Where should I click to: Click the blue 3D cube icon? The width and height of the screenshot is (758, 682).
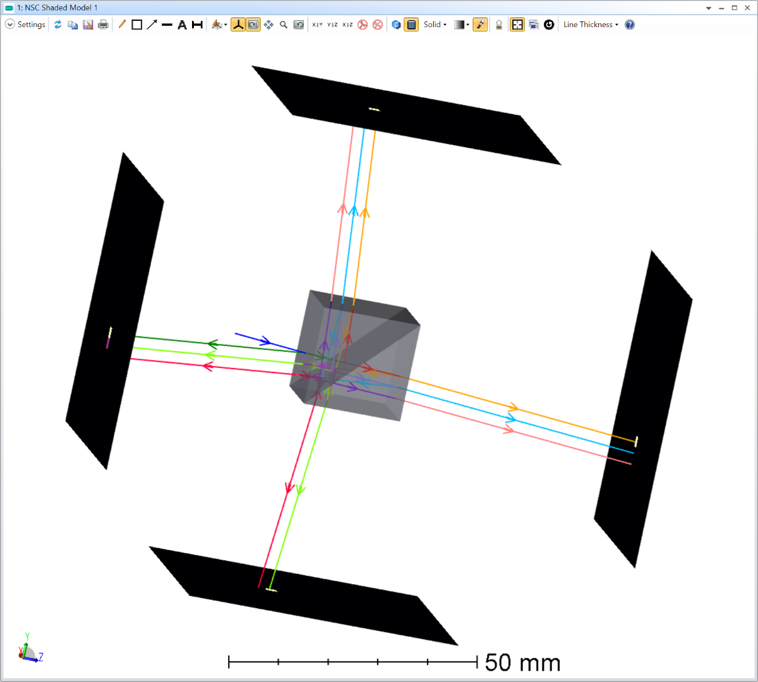(396, 25)
